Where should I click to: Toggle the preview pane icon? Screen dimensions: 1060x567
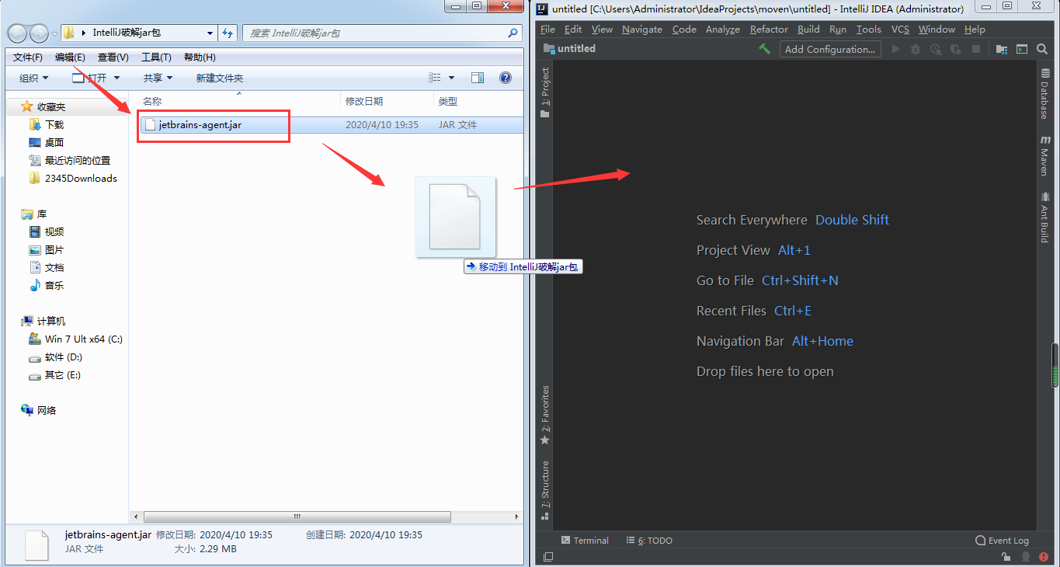478,78
